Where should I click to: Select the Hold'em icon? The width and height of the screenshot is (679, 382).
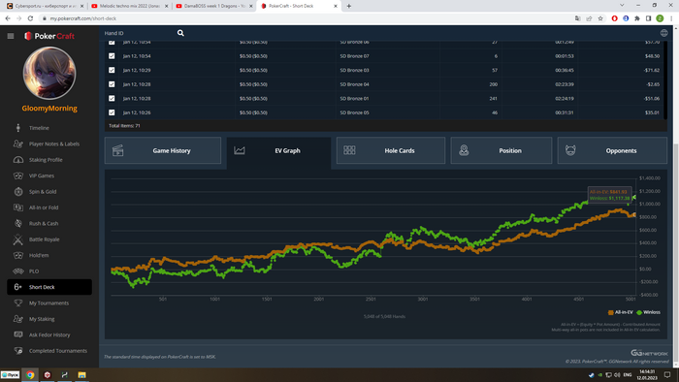click(x=18, y=255)
